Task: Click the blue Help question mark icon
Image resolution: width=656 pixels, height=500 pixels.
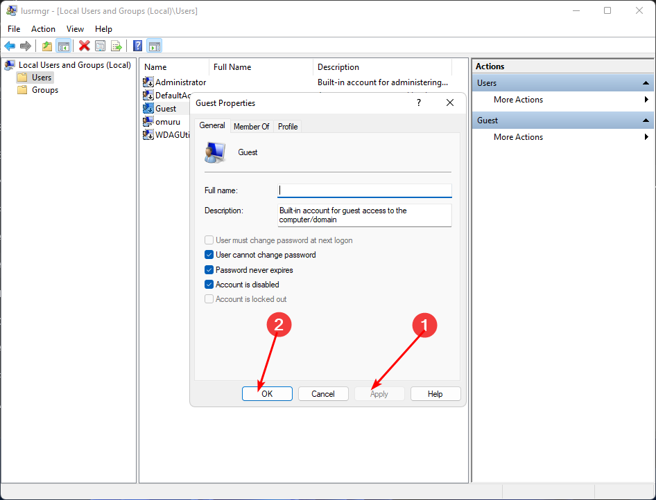Action: coord(137,46)
